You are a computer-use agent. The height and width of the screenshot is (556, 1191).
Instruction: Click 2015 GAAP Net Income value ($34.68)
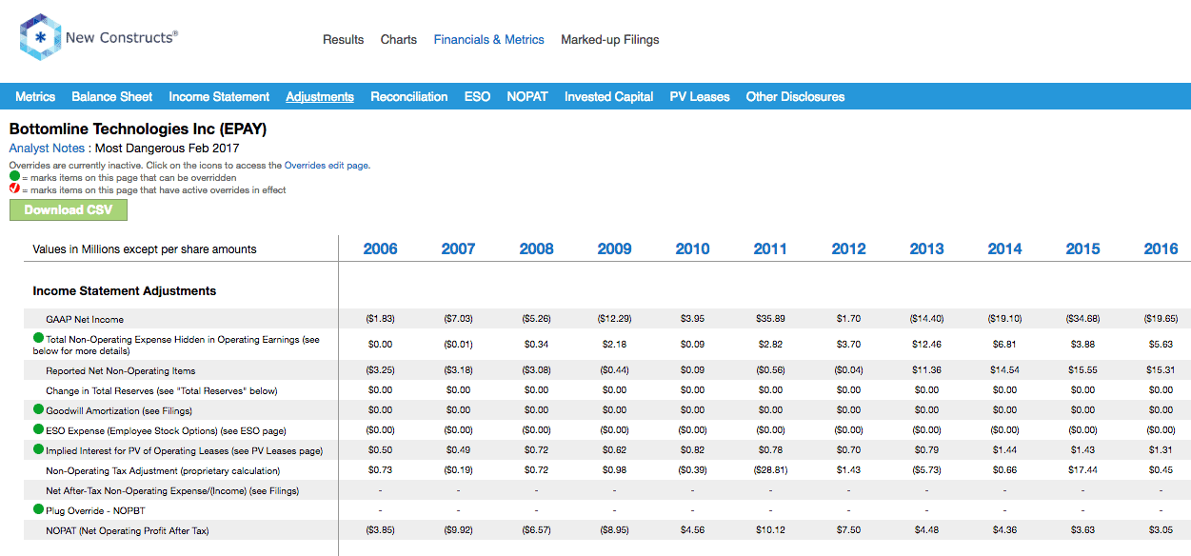(x=1082, y=319)
